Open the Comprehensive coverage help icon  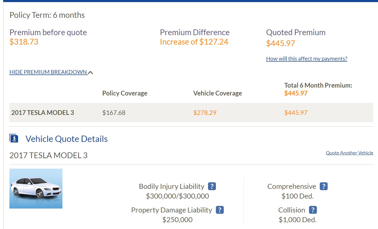click(x=324, y=186)
